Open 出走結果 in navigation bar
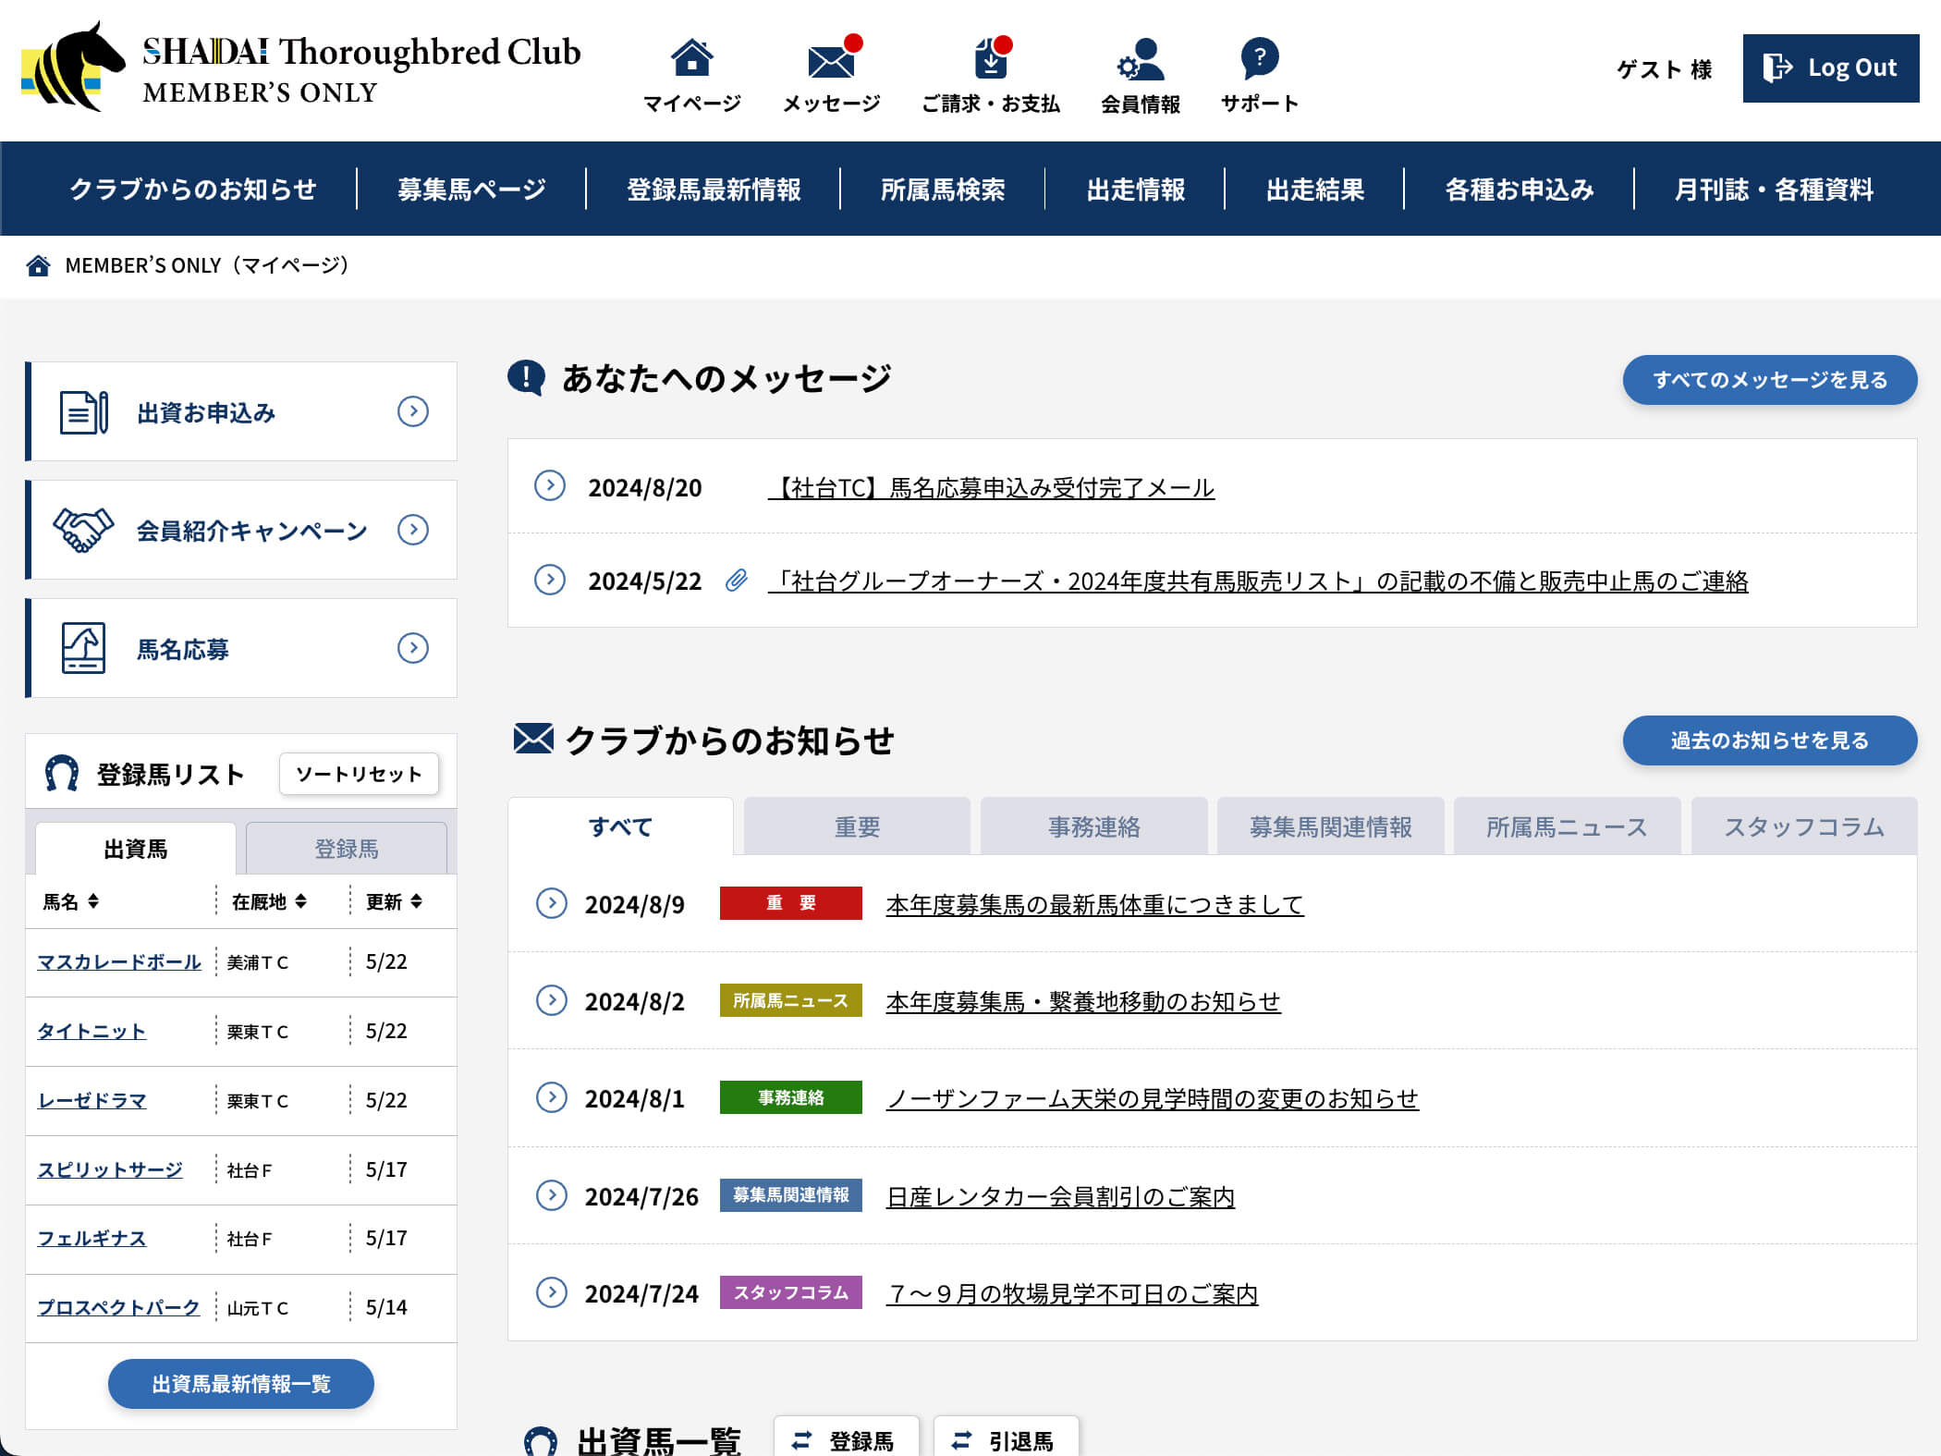1941x1456 pixels. tap(1314, 190)
